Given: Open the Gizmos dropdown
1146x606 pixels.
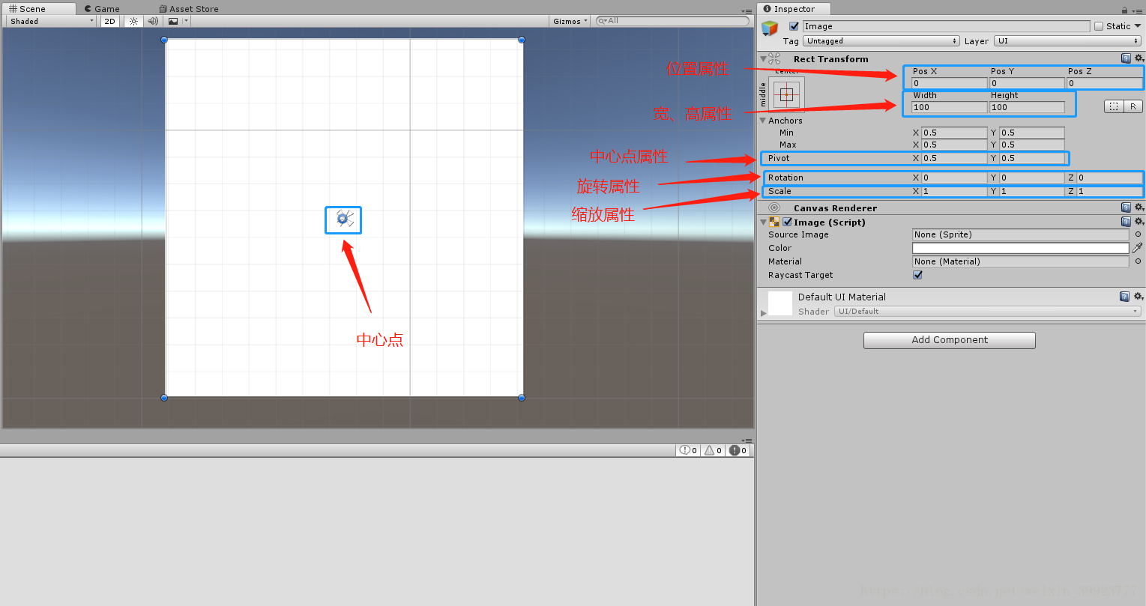Looking at the screenshot, I should coord(570,21).
